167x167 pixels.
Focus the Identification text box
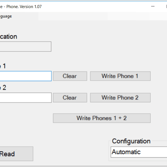pyautogui.click(x=25, y=46)
